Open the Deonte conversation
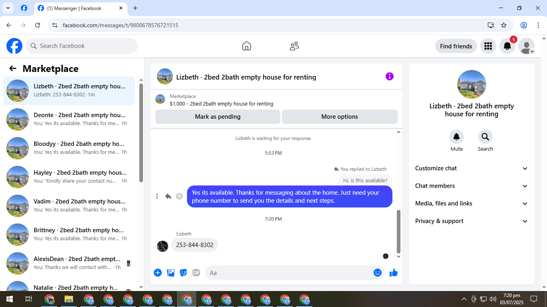The image size is (547, 307). (69, 120)
